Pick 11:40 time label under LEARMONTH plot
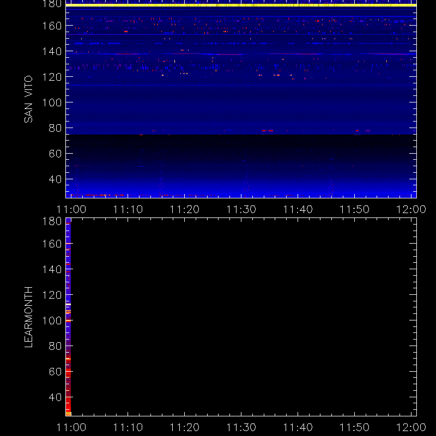The image size is (436, 436). click(x=298, y=427)
